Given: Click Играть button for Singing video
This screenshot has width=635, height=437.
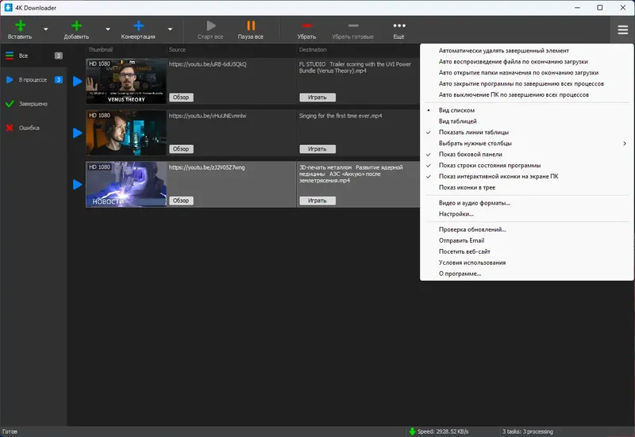Looking at the screenshot, I should pyautogui.click(x=317, y=149).
